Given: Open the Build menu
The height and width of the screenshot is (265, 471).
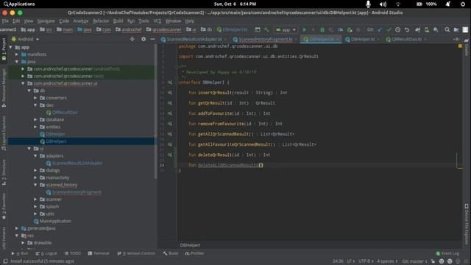Looking at the screenshot, I should [x=118, y=21].
